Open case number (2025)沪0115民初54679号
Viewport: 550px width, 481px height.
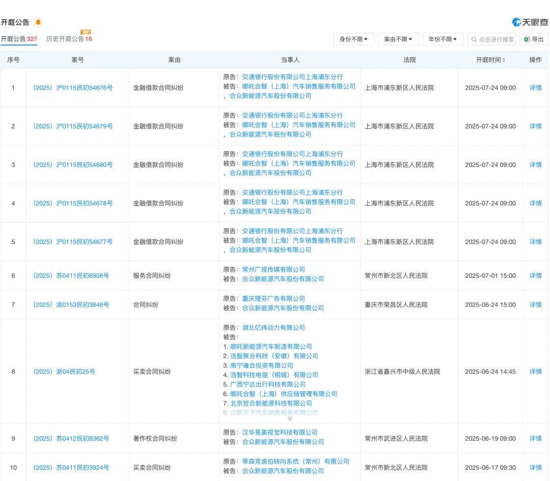click(x=73, y=126)
